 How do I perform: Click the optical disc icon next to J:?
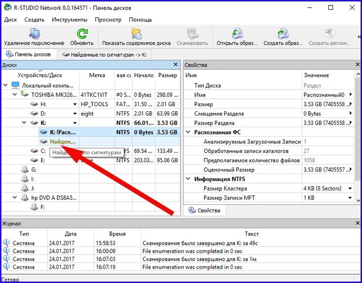click(25, 188)
